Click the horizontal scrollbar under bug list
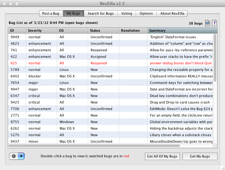Image resolution: width=225 pixels, height=170 pixels. (x=93, y=145)
